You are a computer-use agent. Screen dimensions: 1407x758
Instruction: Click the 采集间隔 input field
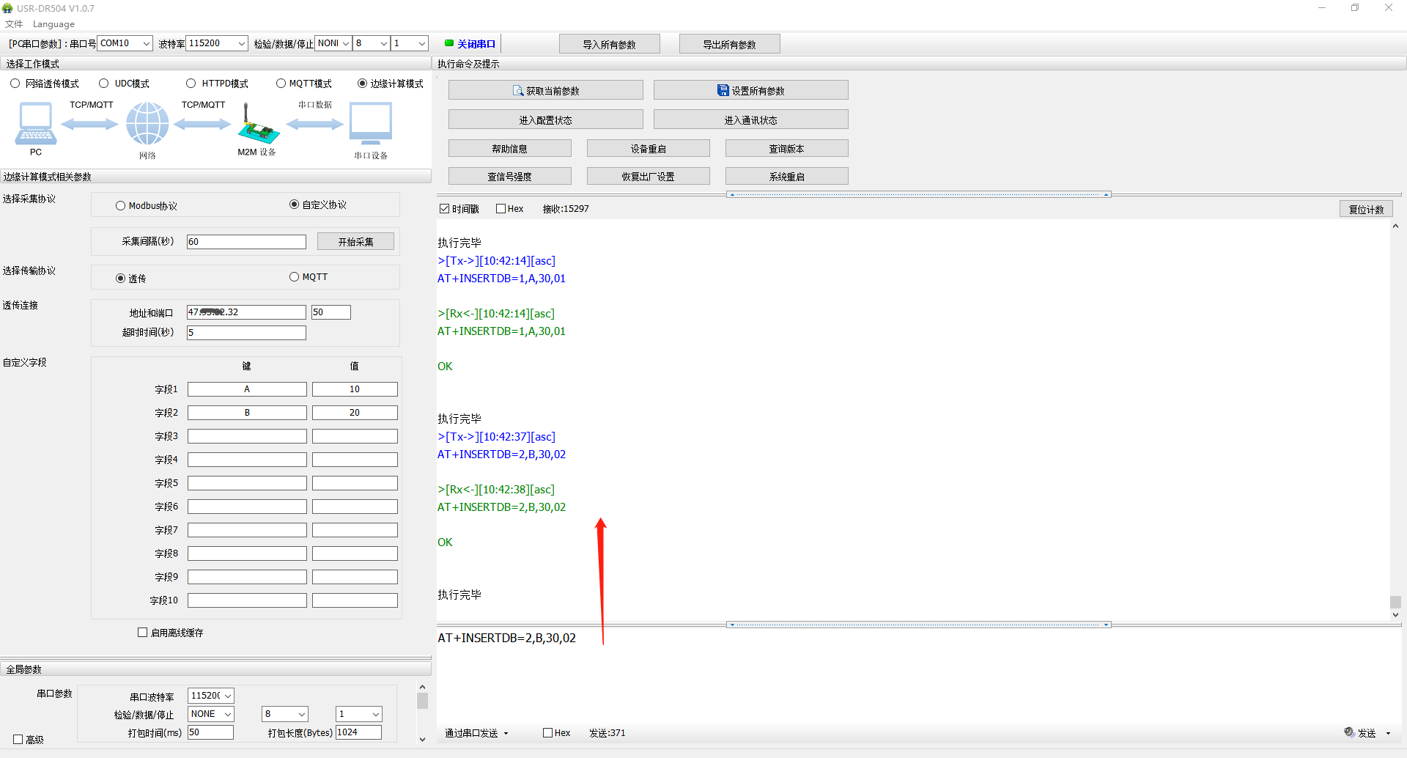[x=246, y=242]
